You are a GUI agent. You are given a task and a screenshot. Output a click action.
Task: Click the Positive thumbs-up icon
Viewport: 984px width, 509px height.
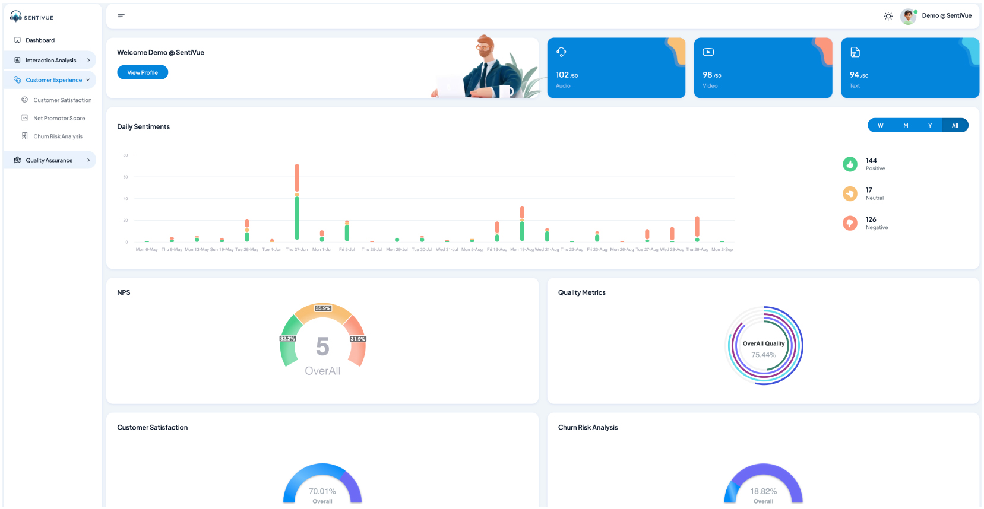tap(850, 164)
